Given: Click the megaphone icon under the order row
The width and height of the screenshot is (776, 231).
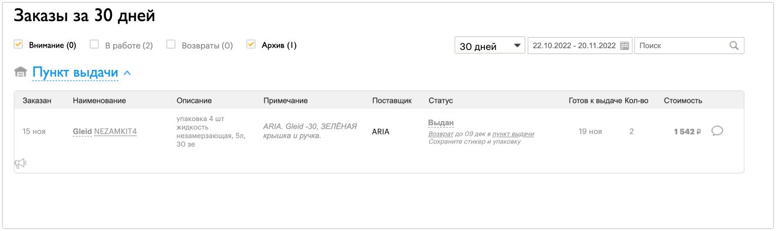Looking at the screenshot, I should pos(21,164).
